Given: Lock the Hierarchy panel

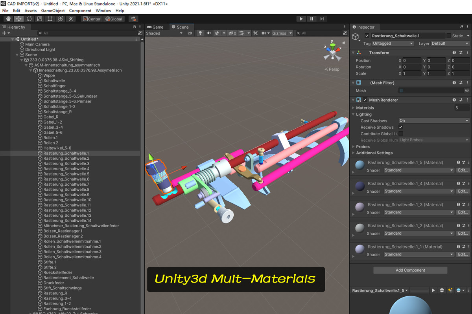Looking at the screenshot, I should (134, 27).
